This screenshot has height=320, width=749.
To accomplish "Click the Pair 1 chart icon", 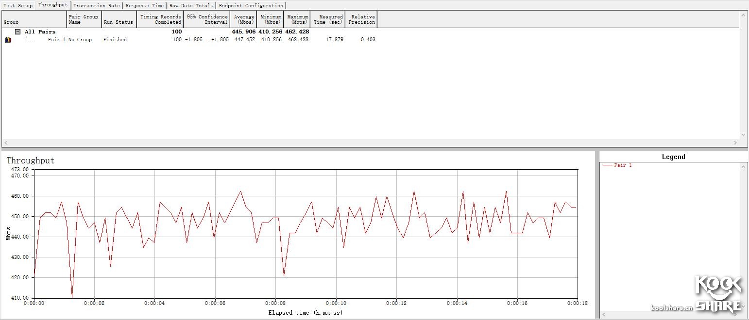I will click(x=8, y=40).
